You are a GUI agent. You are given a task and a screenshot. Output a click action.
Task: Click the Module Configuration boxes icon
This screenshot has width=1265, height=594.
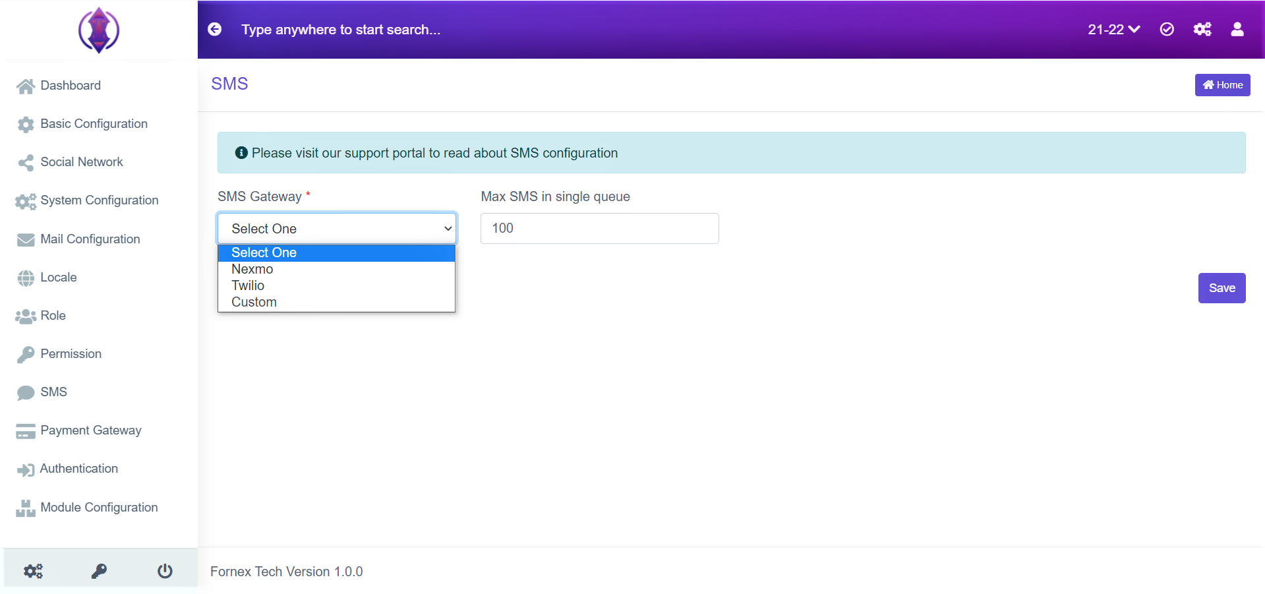click(x=26, y=508)
